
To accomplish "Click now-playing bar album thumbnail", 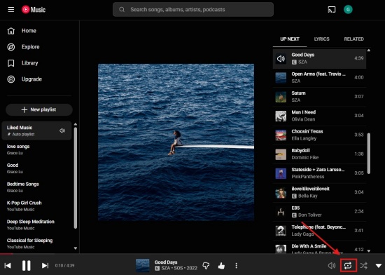I will (142, 266).
